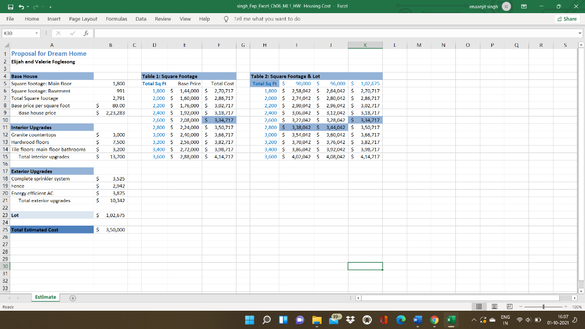
Task: Select the Estimate sheet tab
Action: (45, 297)
